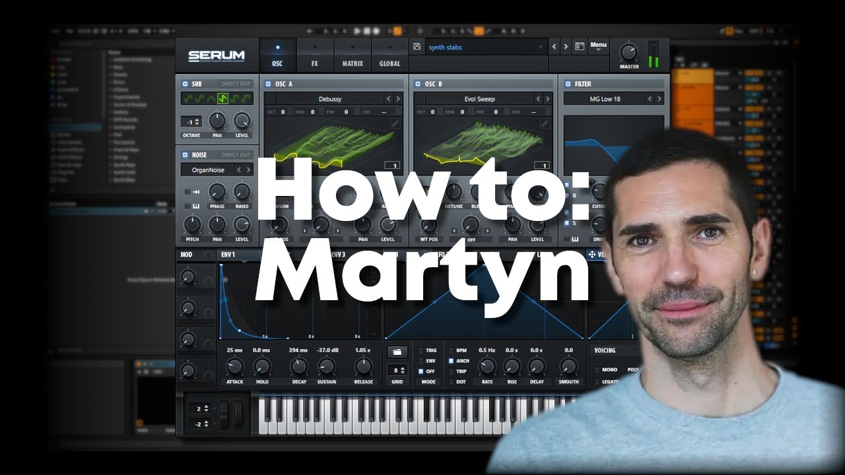The image size is (845, 475).
Task: Select the sine wave shape in SUB
Action: tap(188, 98)
